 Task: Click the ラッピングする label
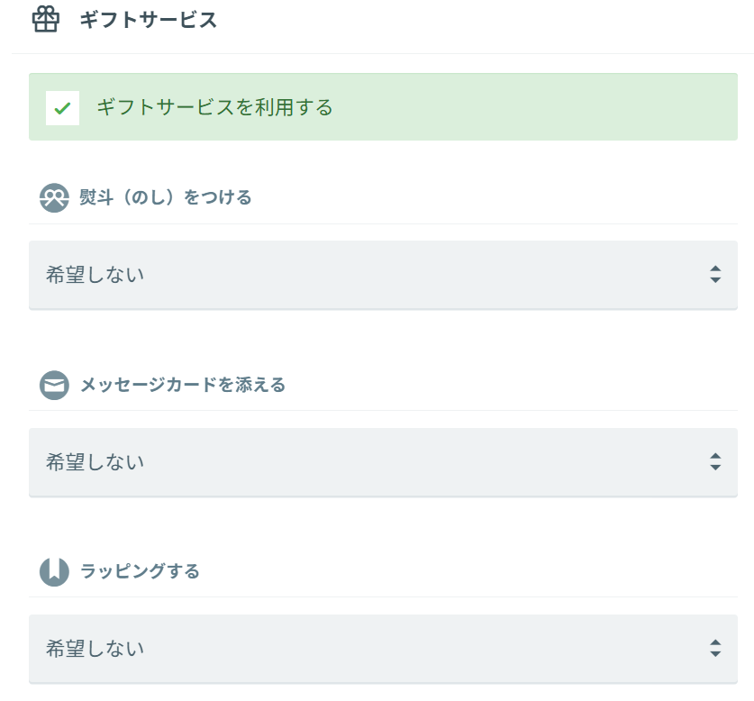coord(140,571)
